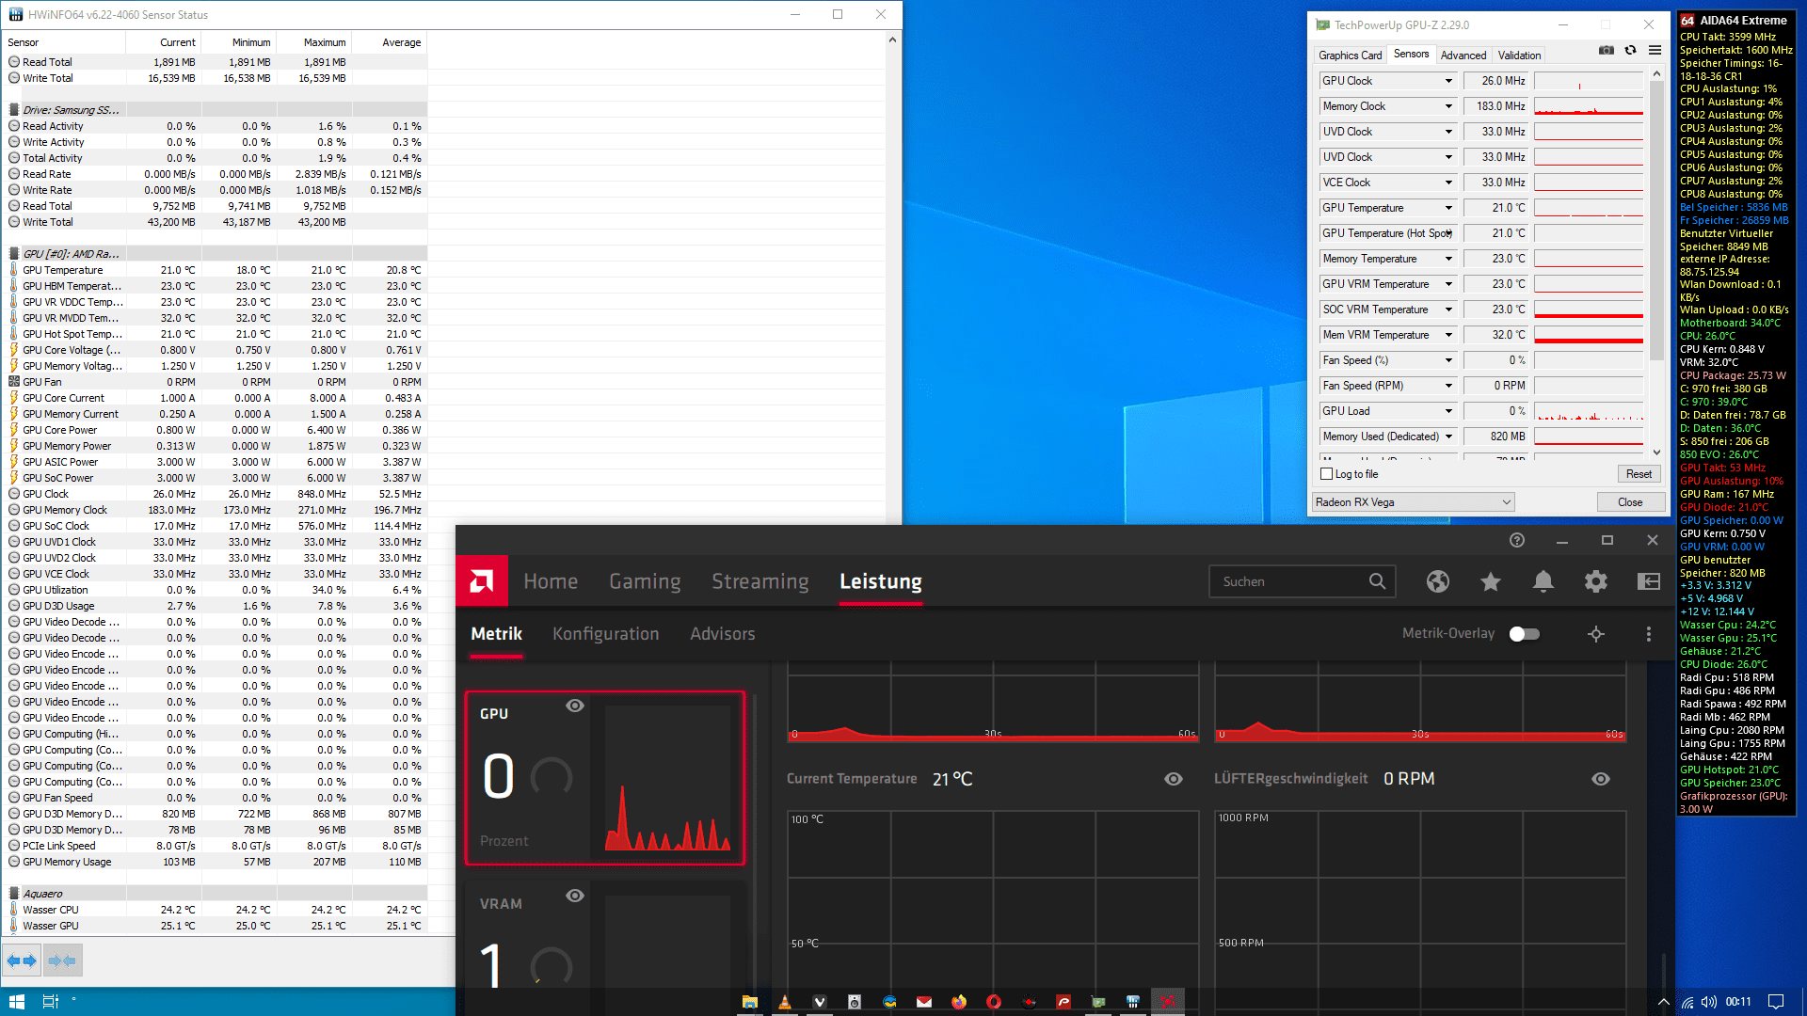Click the GPU-Z screenshot camera icon
The width and height of the screenshot is (1807, 1016).
point(1607,51)
